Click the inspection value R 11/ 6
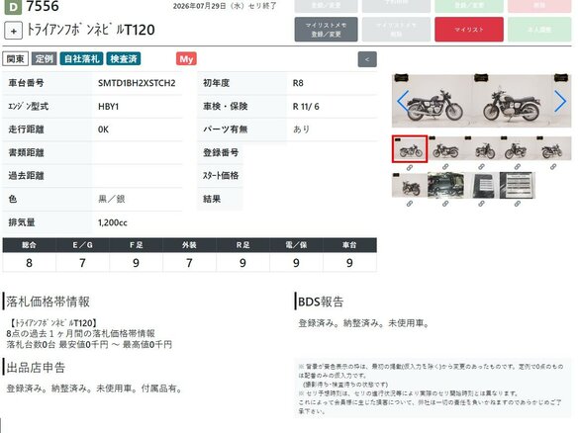The image size is (578, 433). click(306, 107)
